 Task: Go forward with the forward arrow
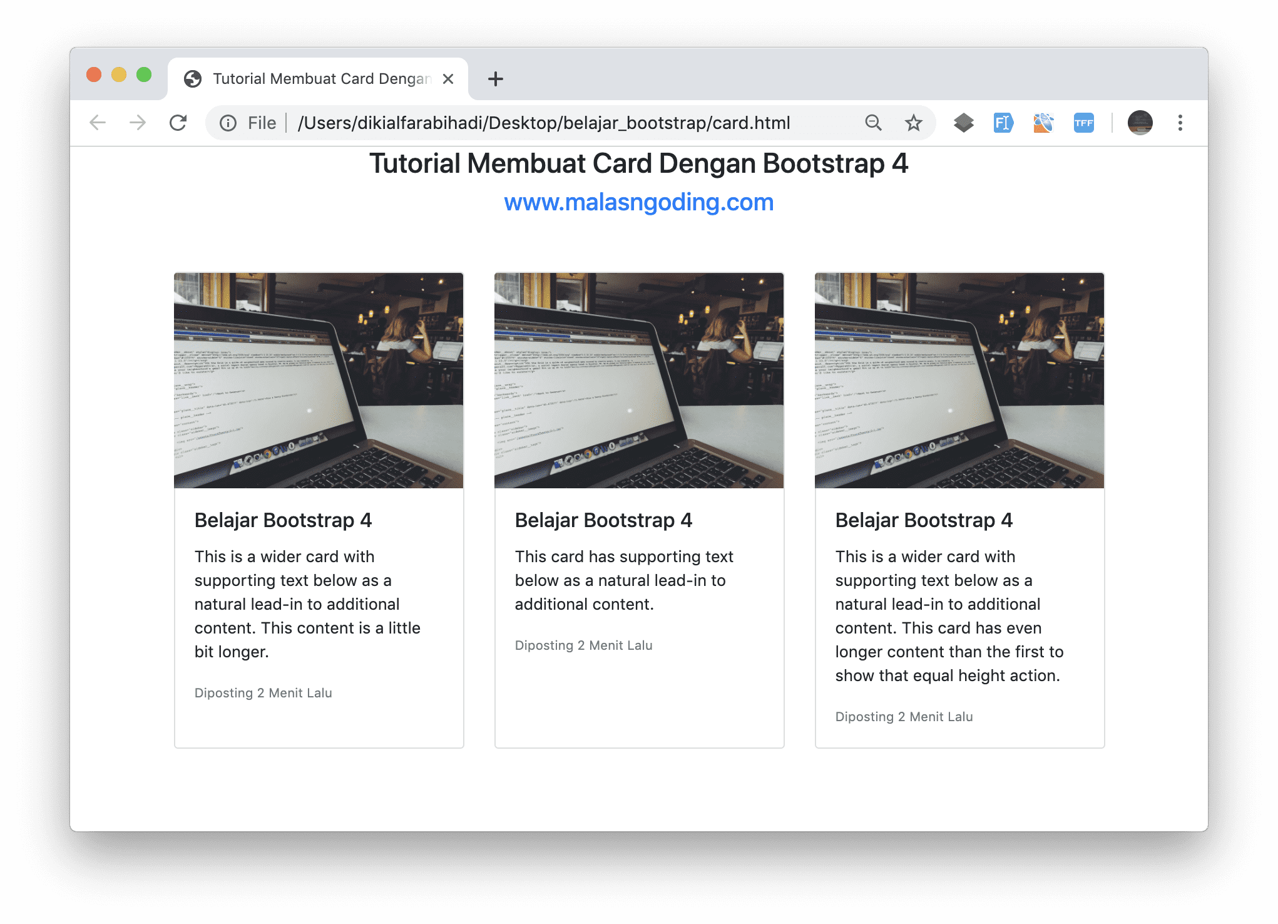click(138, 123)
